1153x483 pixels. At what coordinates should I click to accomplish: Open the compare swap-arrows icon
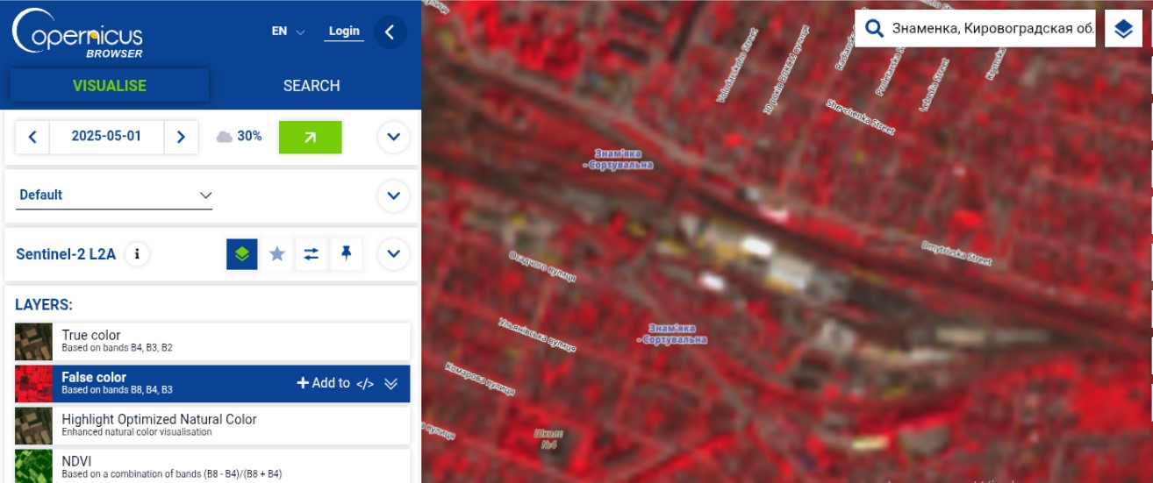[x=312, y=254]
